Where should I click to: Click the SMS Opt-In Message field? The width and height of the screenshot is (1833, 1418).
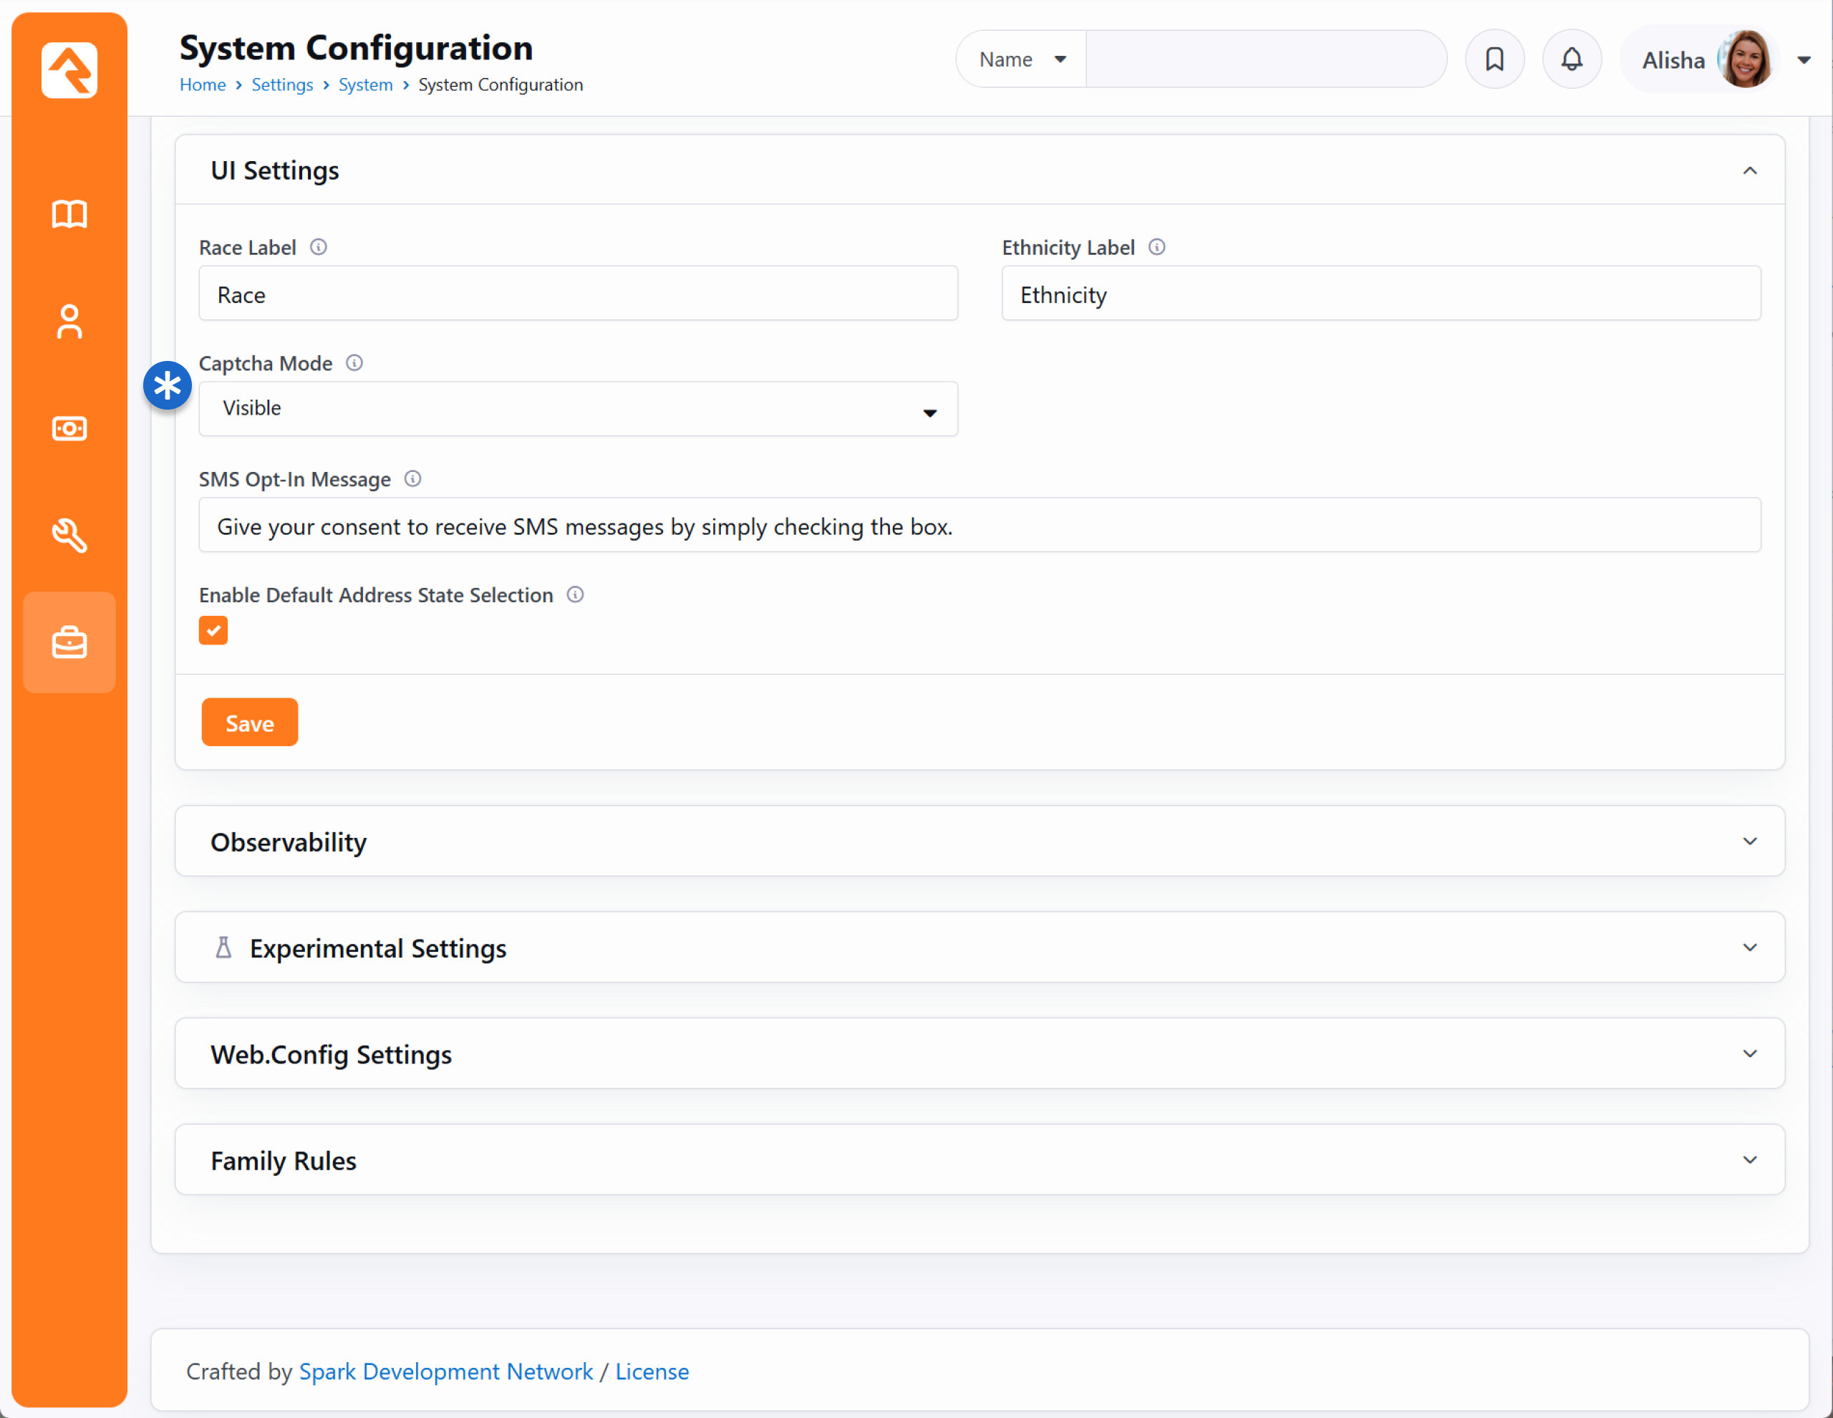979,526
